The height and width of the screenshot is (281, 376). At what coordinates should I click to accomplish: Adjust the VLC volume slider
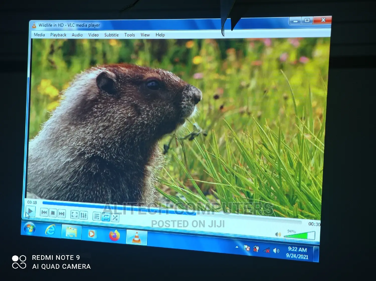pyautogui.click(x=299, y=236)
